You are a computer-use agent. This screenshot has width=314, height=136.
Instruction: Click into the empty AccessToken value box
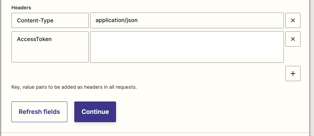point(187,47)
